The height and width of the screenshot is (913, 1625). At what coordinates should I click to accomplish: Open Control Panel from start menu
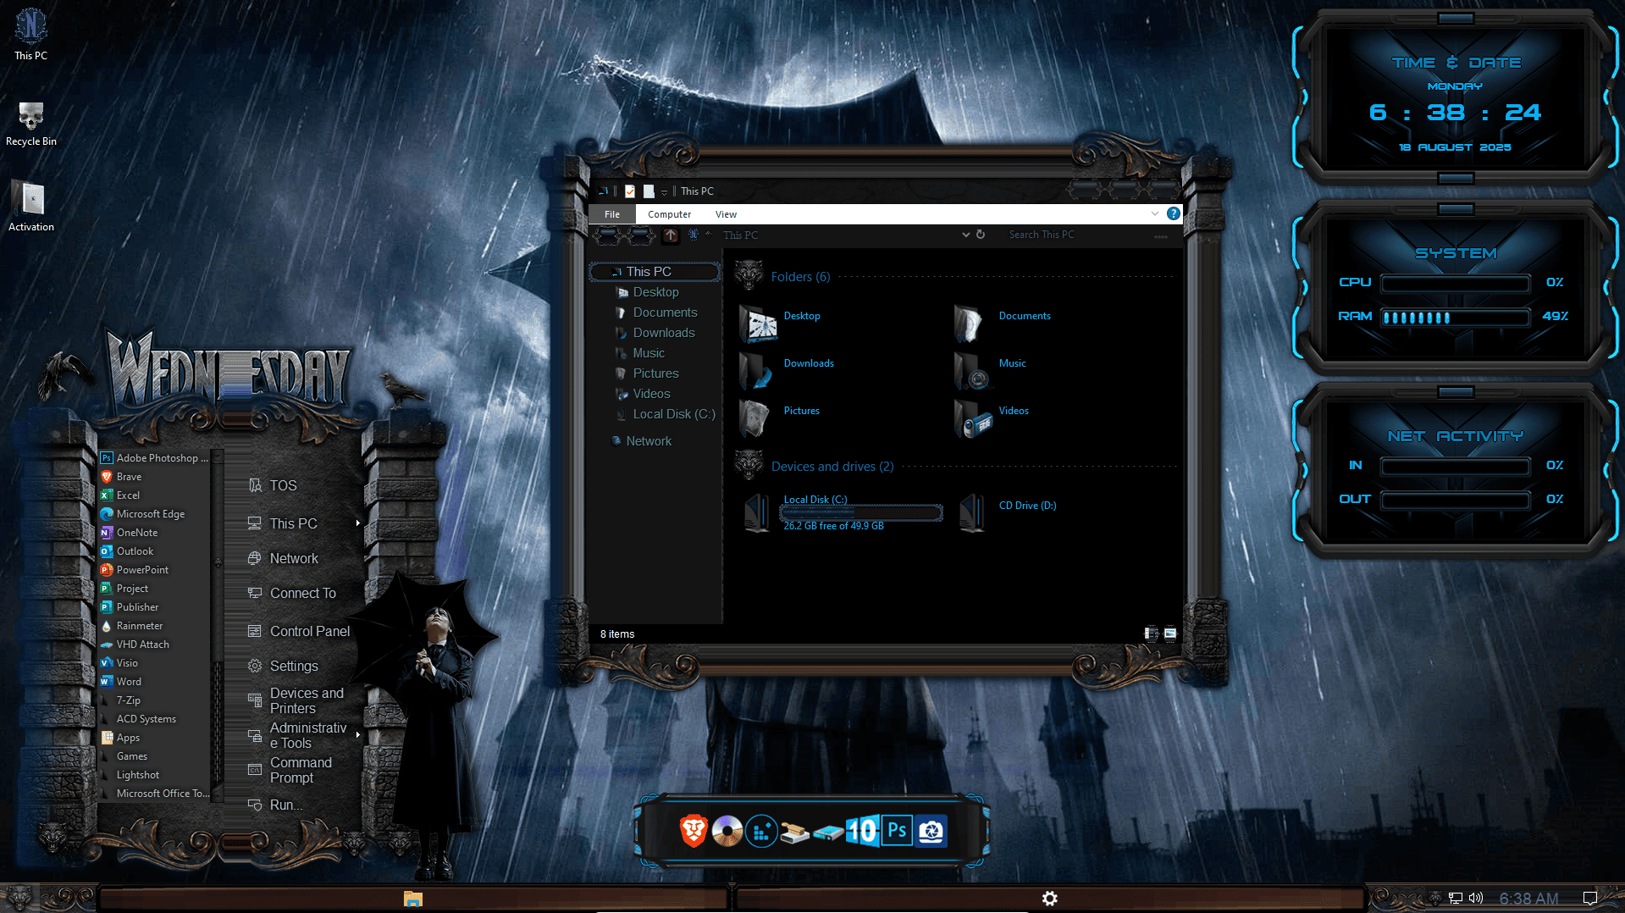[x=309, y=631]
